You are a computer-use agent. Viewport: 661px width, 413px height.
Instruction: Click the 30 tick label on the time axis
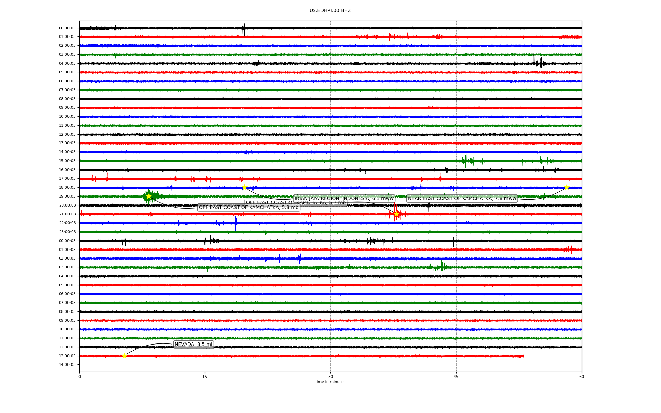pos(330,377)
